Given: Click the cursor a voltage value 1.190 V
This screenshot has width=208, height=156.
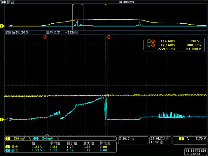Looking at the screenshot, I should pyautogui.click(x=193, y=41).
